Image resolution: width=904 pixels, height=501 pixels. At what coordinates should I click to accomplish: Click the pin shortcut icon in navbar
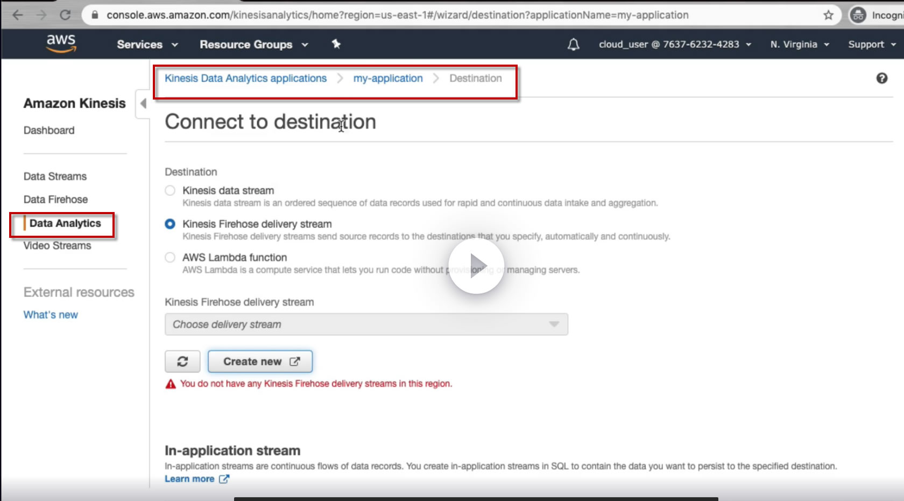pos(336,44)
